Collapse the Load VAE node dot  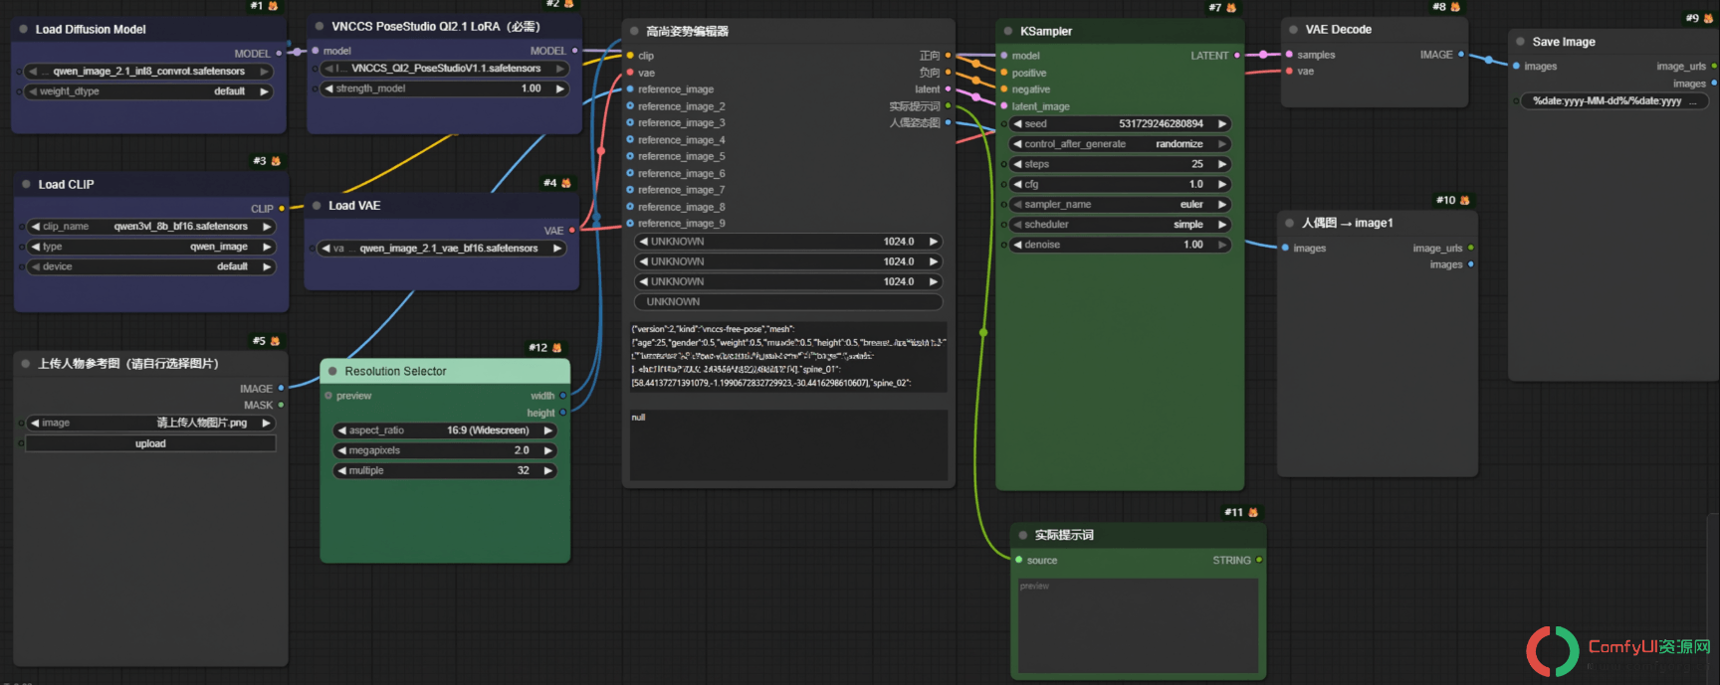317,206
